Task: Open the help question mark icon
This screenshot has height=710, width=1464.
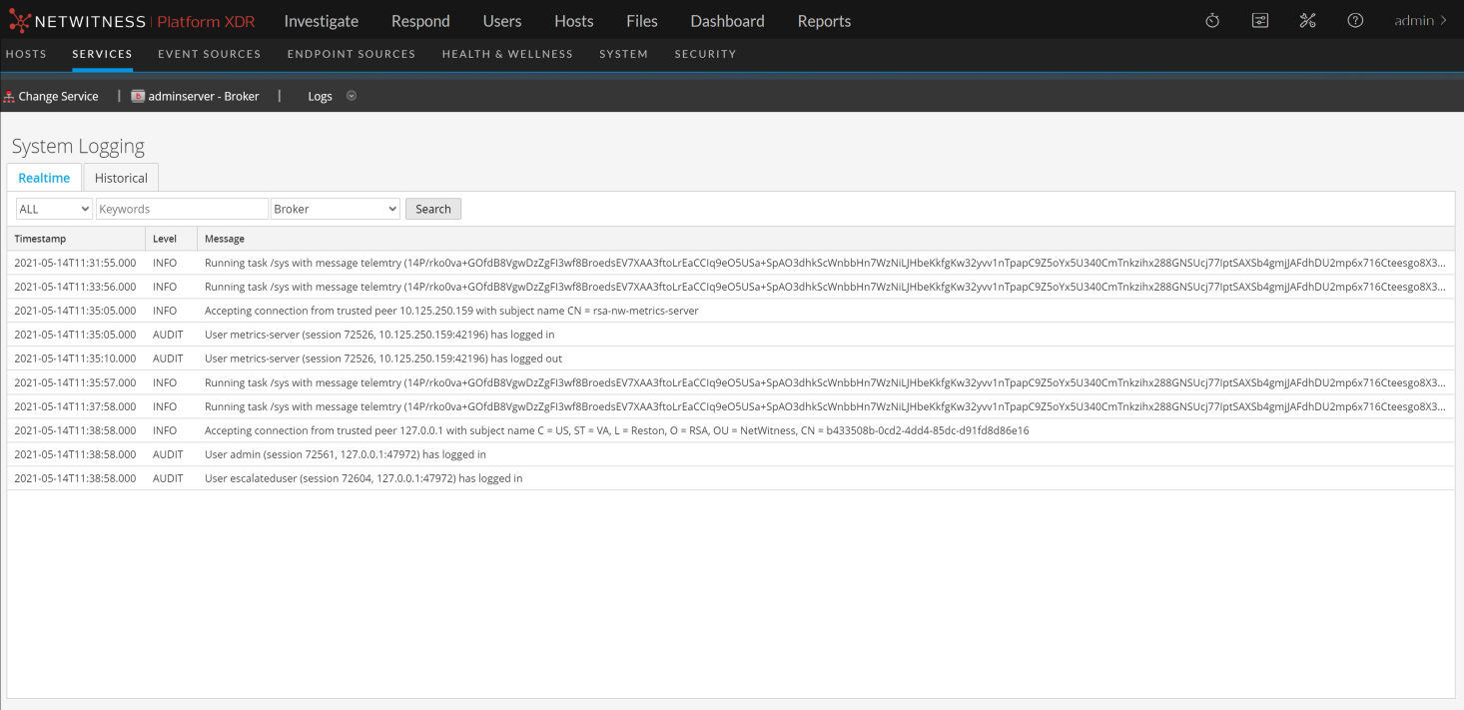Action: [1355, 21]
